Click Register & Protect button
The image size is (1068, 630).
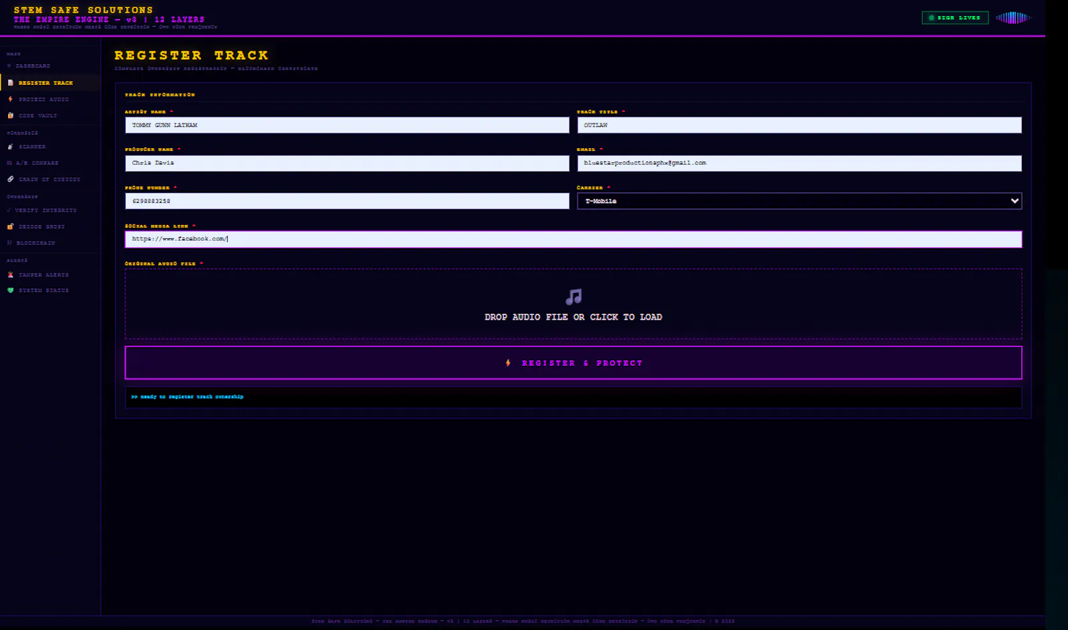(573, 363)
